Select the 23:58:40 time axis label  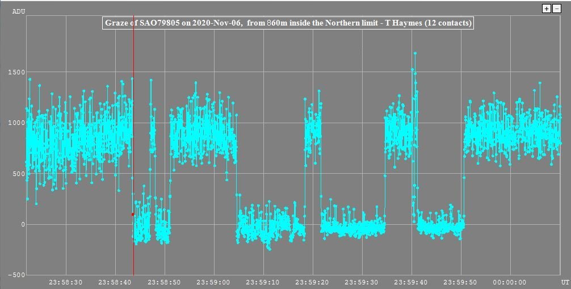(x=116, y=282)
